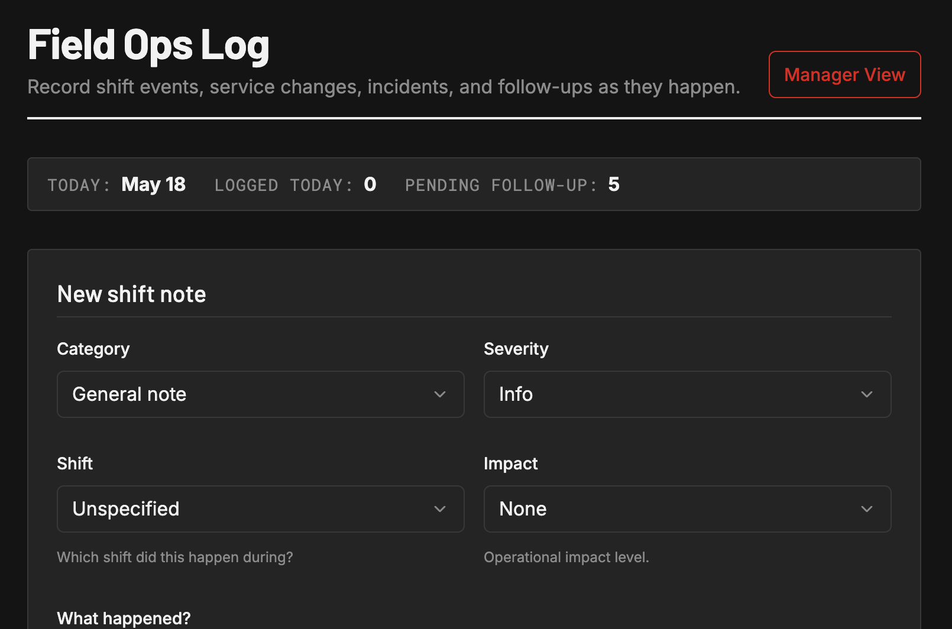The image size is (952, 629).
Task: Click the Pending Follow-up count 5
Action: coord(614,184)
